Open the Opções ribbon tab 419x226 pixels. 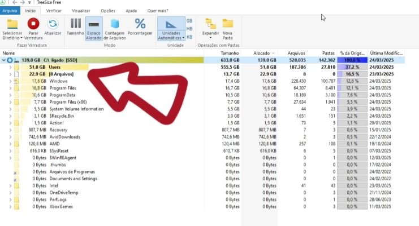pyautogui.click(x=108, y=11)
